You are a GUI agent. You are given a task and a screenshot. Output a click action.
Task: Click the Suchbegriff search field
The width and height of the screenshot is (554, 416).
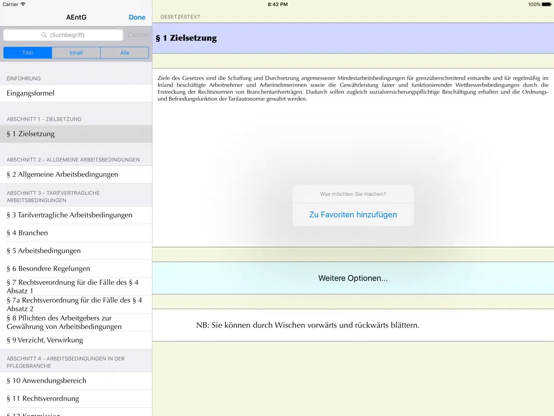coord(63,35)
